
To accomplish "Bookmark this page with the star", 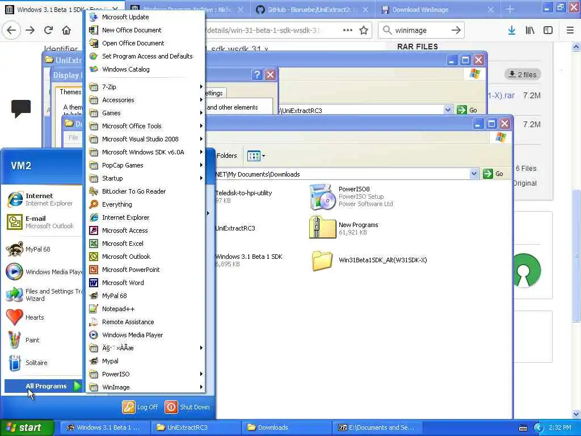I will pyautogui.click(x=364, y=31).
